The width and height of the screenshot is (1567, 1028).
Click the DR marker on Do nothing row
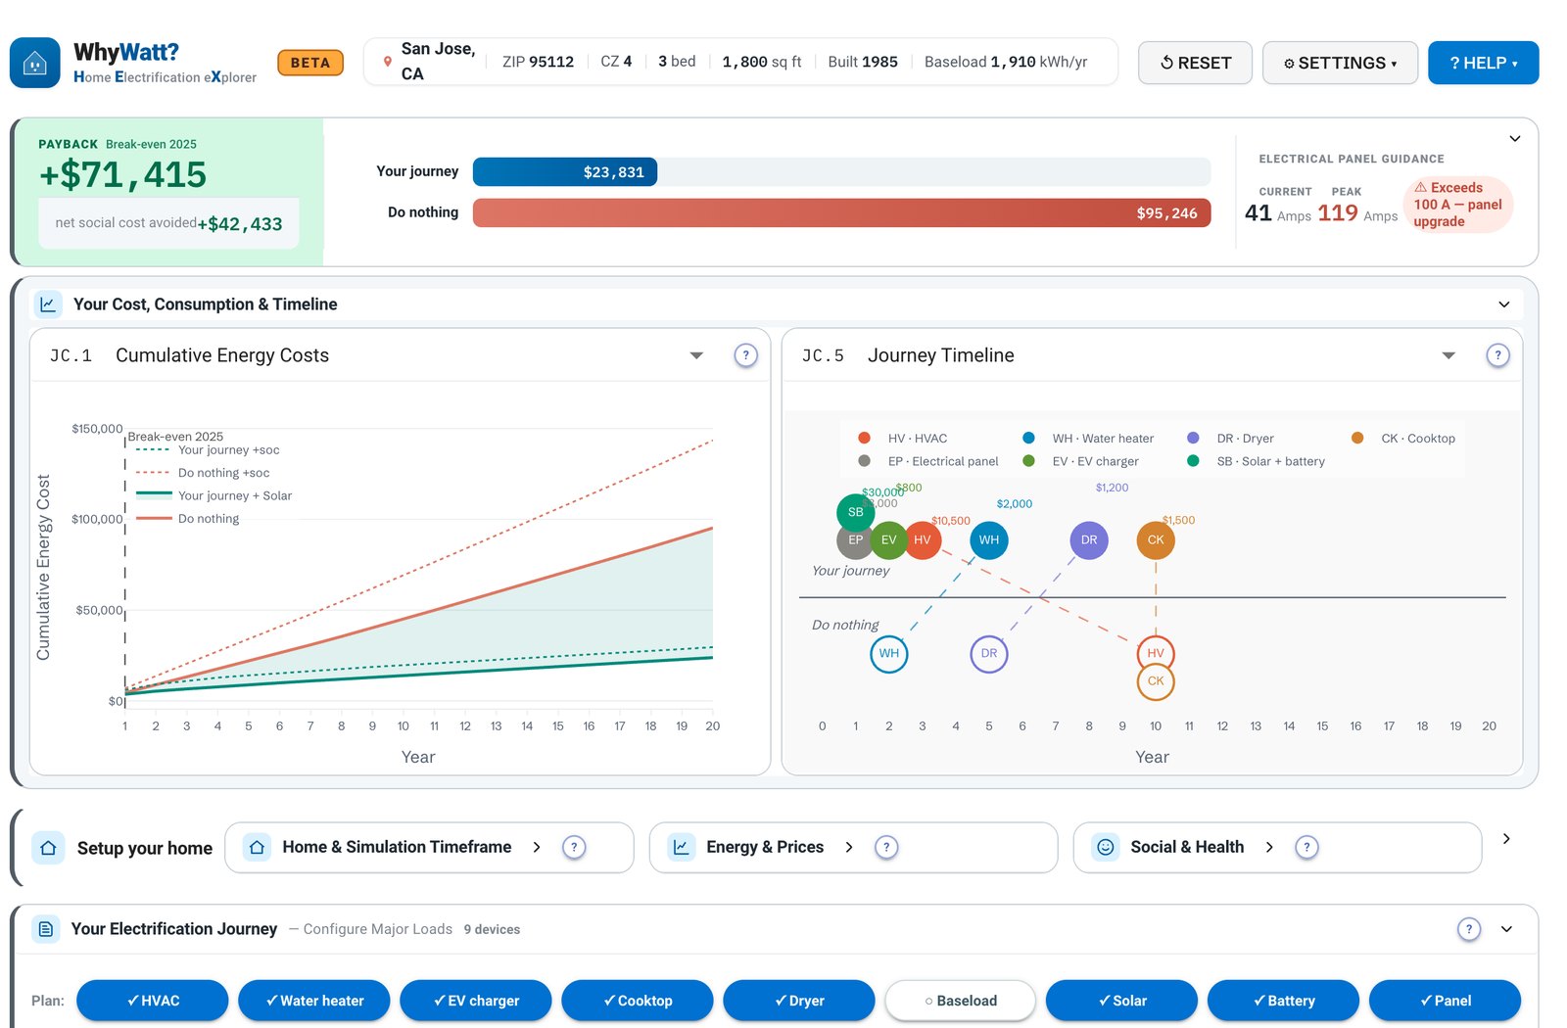tap(989, 653)
